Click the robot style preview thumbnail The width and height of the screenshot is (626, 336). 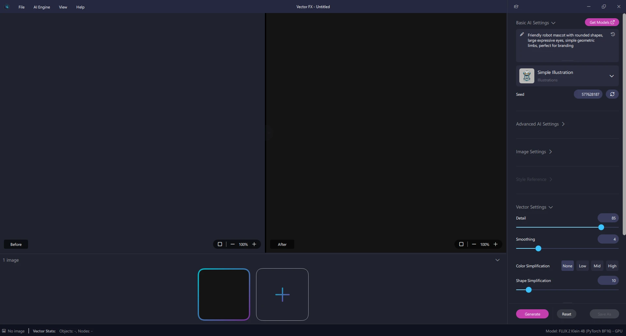point(527,76)
